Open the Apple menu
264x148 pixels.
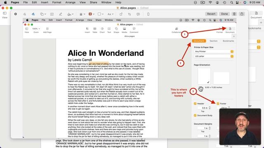pyautogui.click(x=5, y=2)
